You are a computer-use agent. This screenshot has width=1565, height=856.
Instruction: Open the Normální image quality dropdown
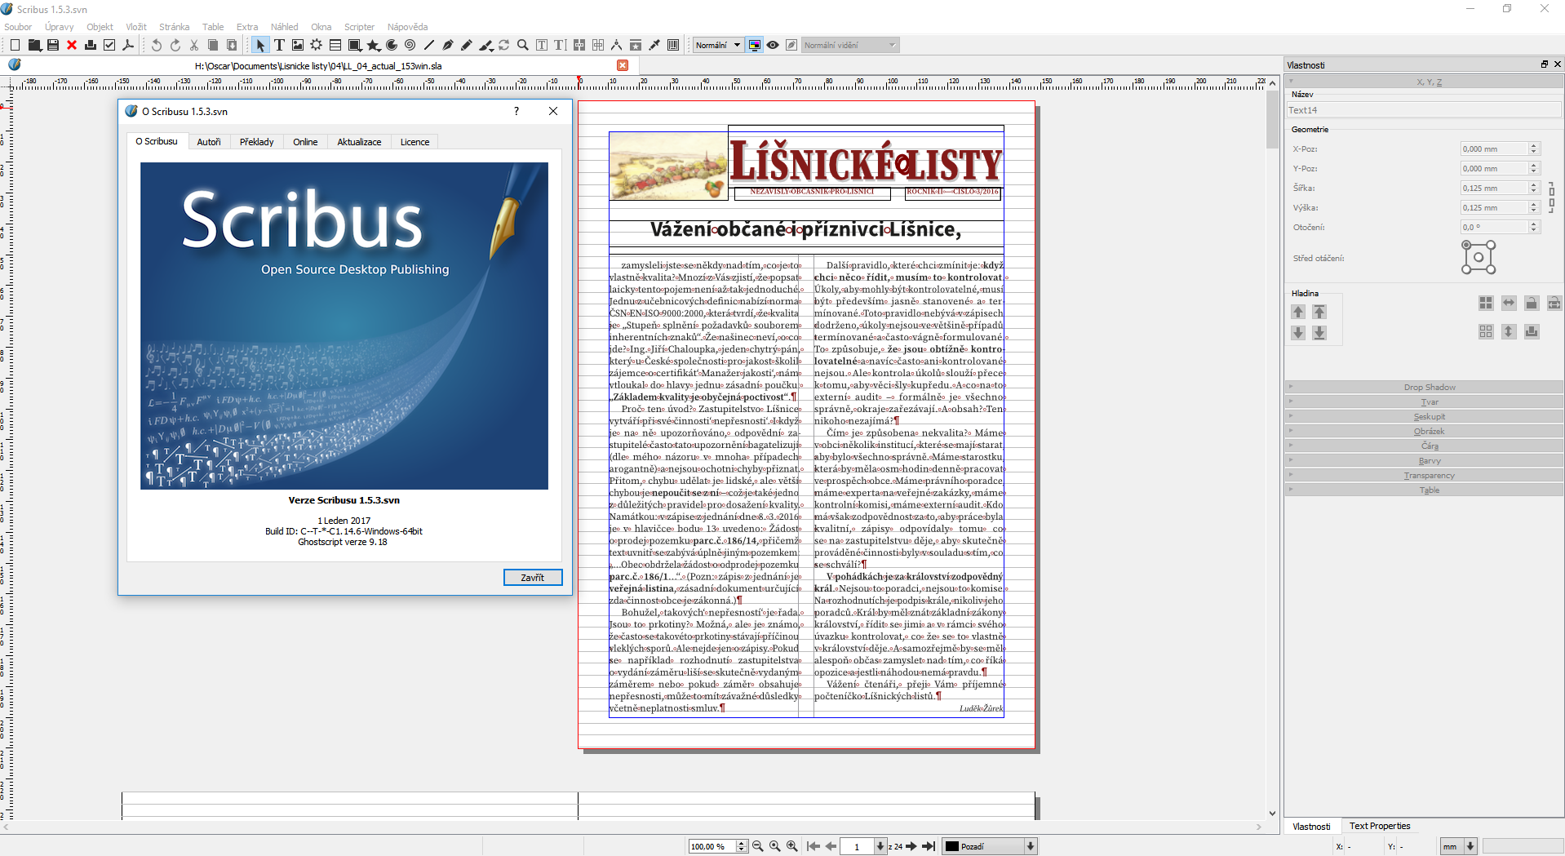(x=717, y=45)
